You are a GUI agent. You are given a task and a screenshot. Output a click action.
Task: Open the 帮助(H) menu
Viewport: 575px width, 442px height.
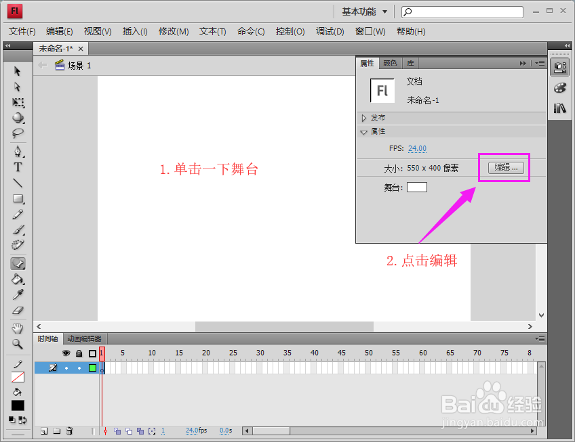pos(411,32)
